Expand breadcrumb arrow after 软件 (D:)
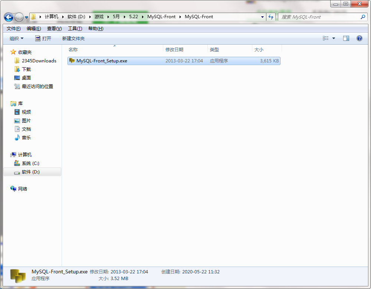Image resolution: width=371 pixels, height=289 pixels. (x=90, y=17)
